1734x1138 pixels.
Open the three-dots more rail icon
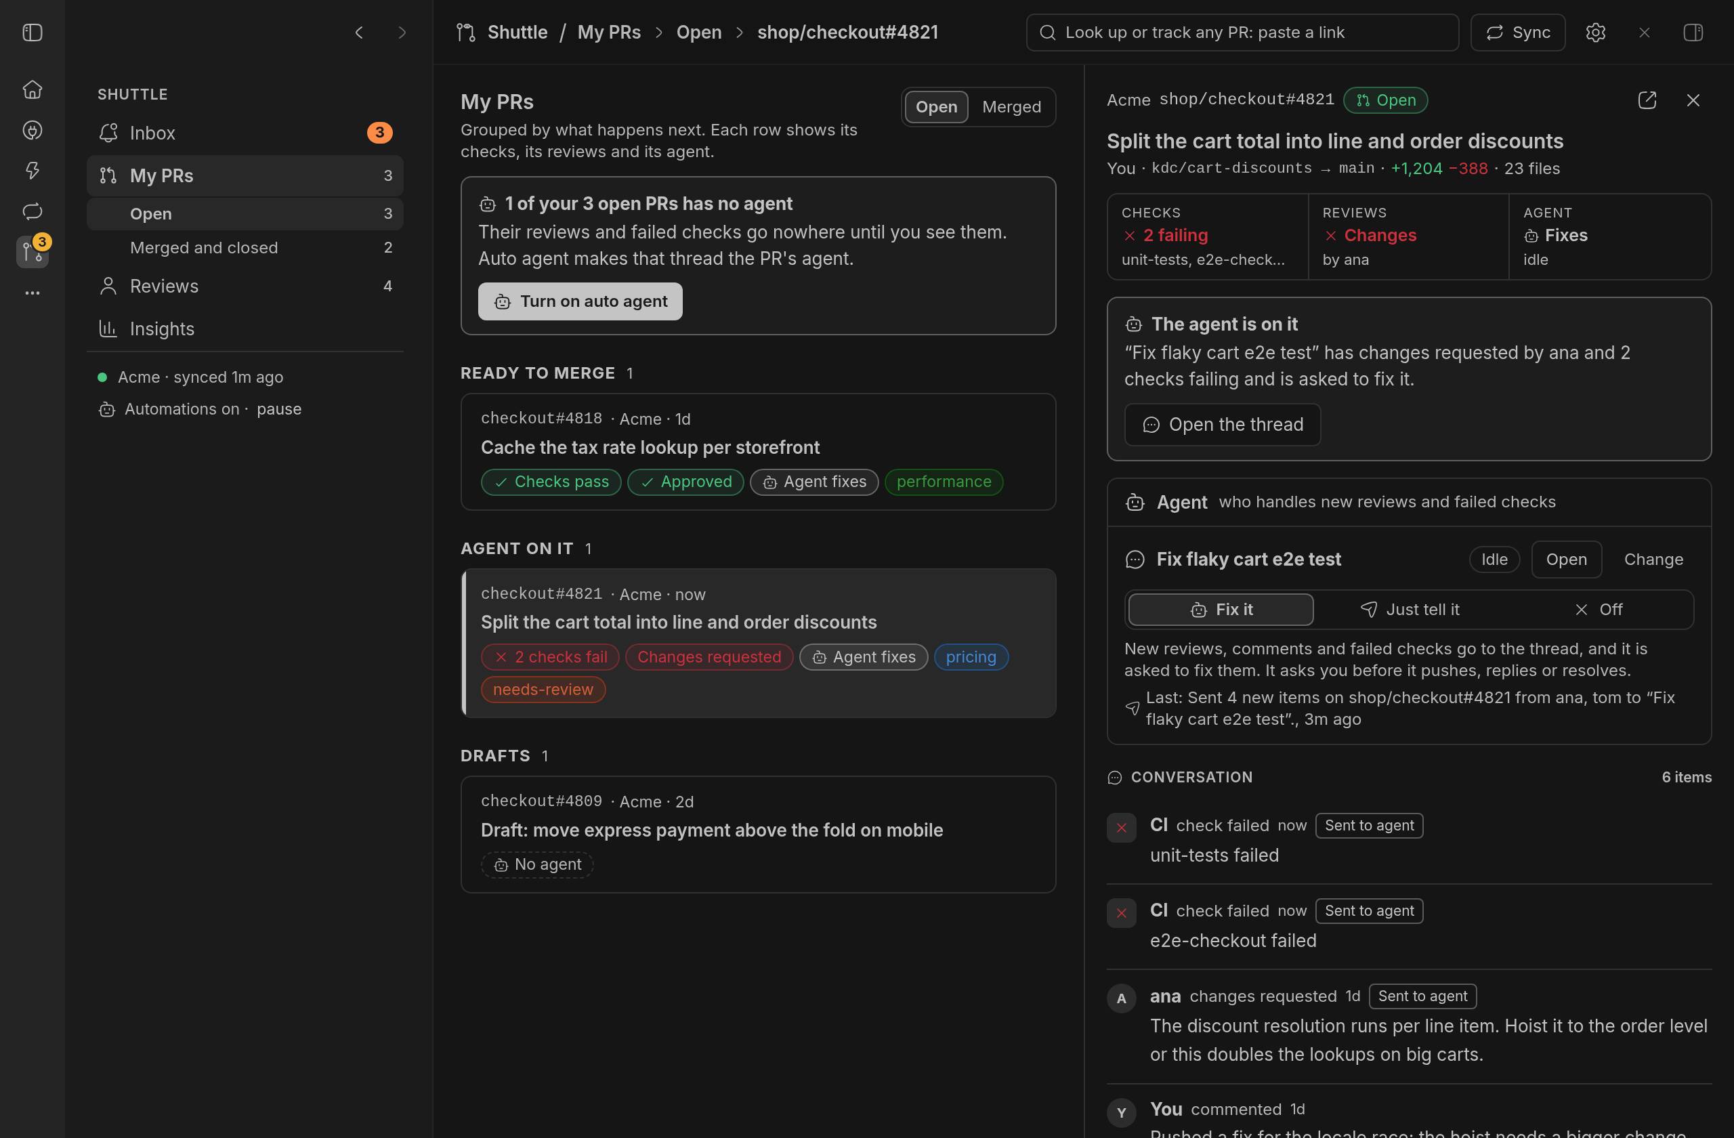click(32, 293)
